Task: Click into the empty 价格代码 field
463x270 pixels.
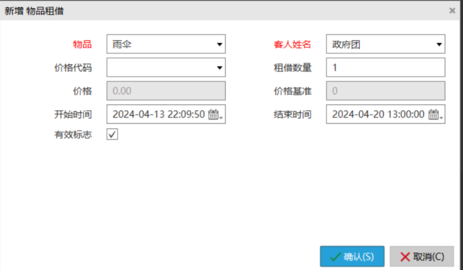Action: [x=160, y=68]
